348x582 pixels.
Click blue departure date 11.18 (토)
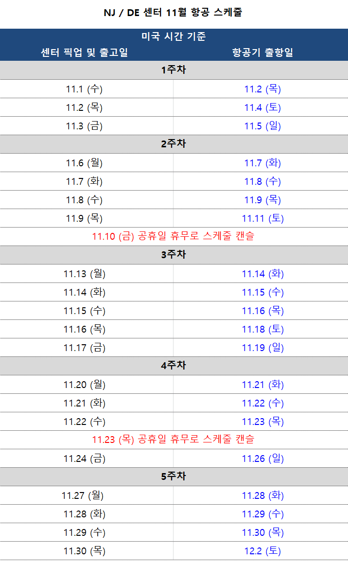point(262,329)
